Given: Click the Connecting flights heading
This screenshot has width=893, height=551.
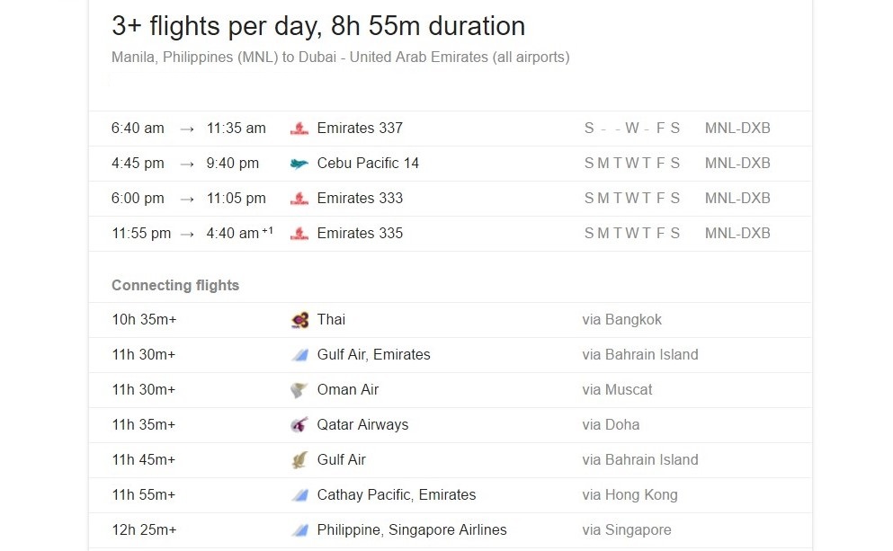Looking at the screenshot, I should tap(175, 286).
